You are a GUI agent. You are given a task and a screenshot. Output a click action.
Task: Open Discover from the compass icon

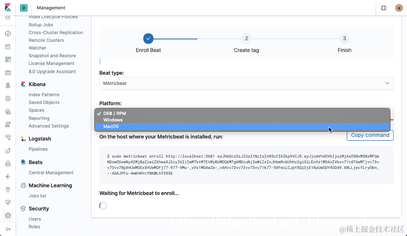tap(8, 33)
